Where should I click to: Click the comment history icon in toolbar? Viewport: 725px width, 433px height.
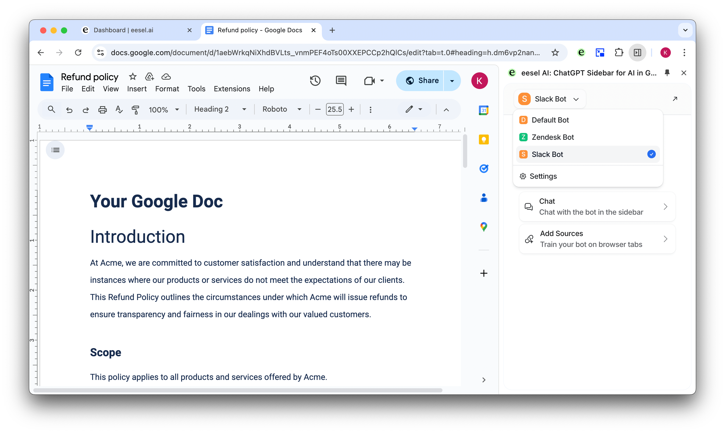click(x=341, y=80)
